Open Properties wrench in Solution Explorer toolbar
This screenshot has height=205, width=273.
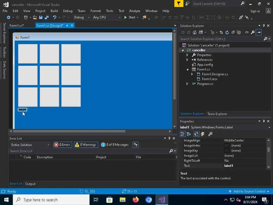coord(253,32)
